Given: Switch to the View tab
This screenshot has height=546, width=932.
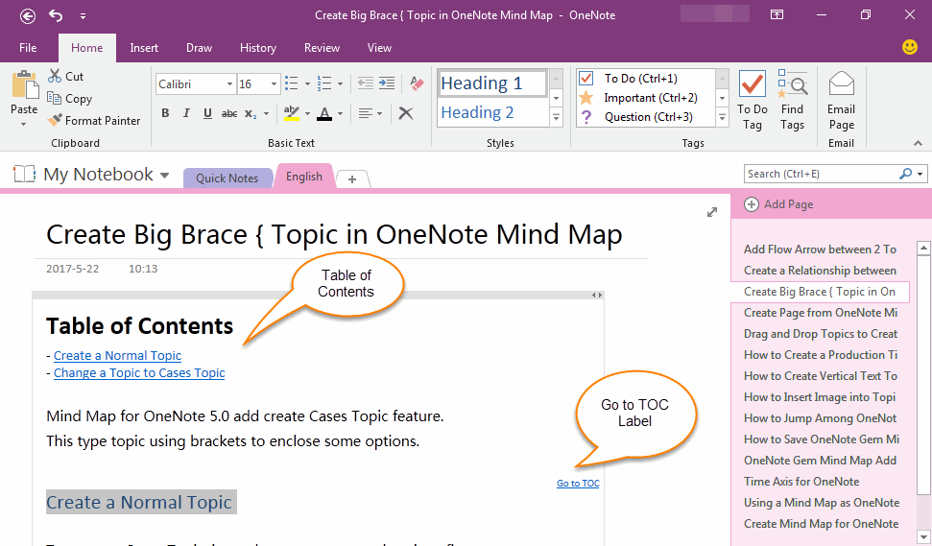Looking at the screenshot, I should point(379,48).
